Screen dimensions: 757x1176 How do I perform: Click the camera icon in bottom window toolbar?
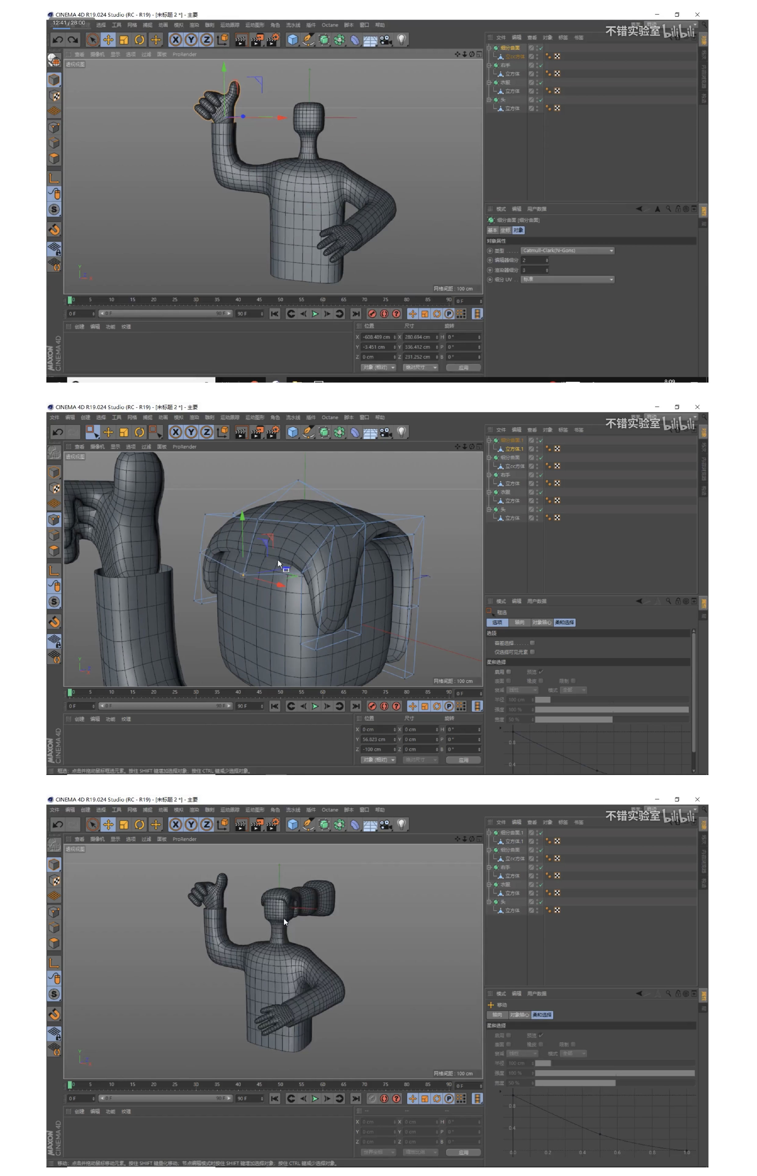pyautogui.click(x=386, y=825)
